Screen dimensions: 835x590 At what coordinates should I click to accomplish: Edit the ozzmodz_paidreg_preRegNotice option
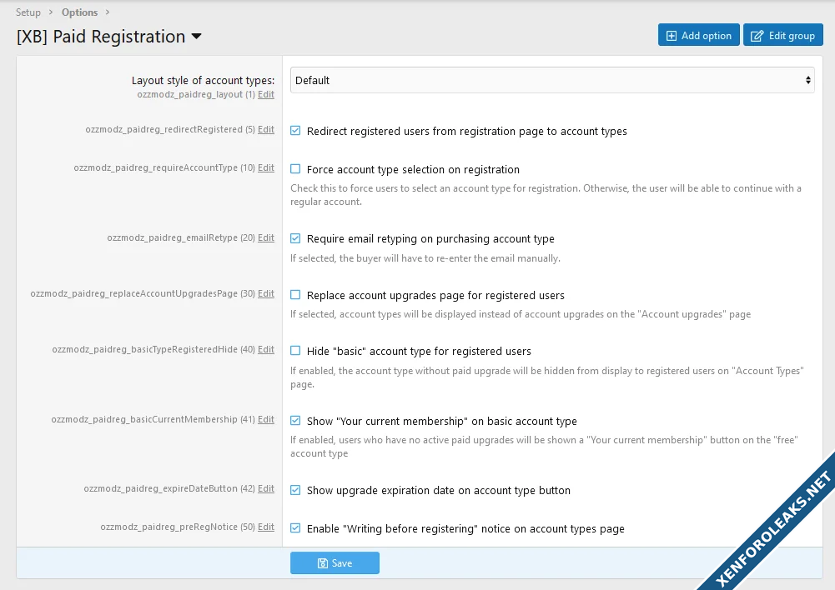266,527
